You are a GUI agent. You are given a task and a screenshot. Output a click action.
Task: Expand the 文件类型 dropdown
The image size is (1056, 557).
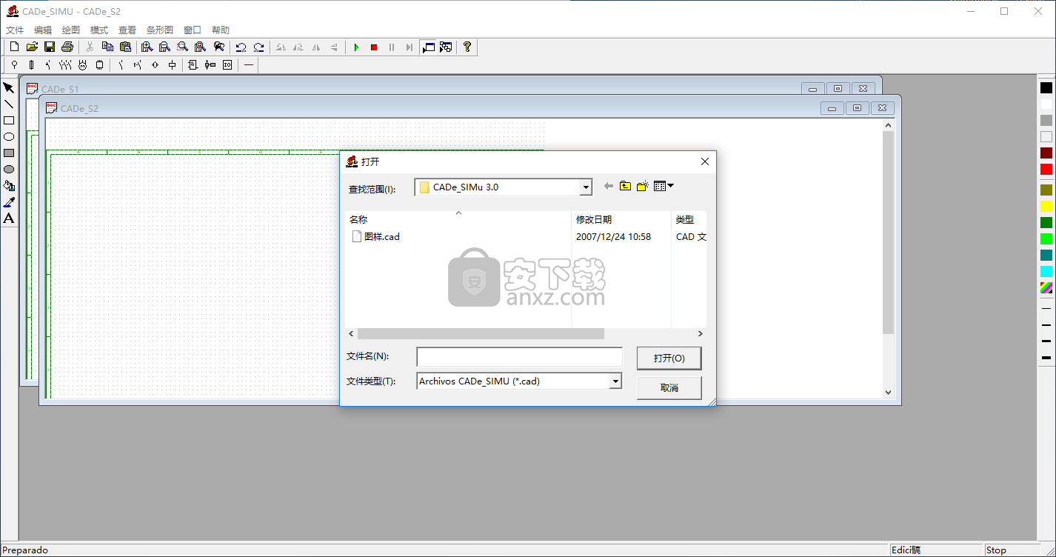[615, 381]
